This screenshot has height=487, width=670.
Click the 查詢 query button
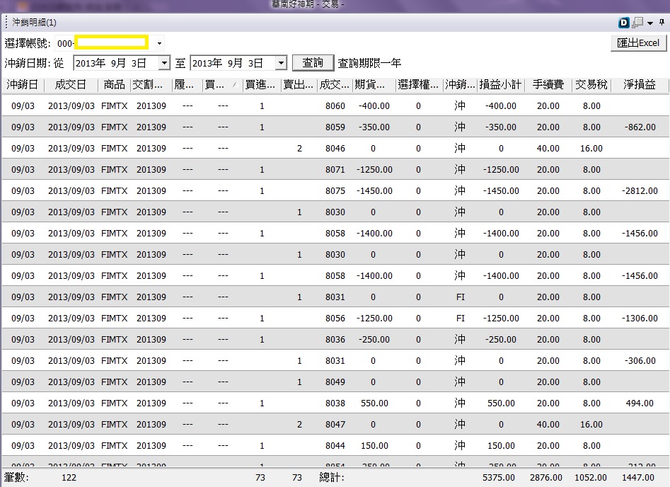pyautogui.click(x=313, y=63)
